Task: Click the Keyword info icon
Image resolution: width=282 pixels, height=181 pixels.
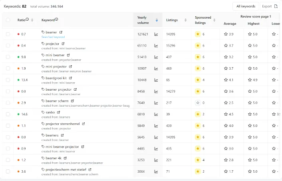Action: (x=56, y=19)
